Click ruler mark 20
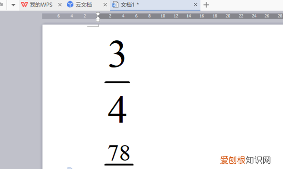The width and height of the screenshot is (283, 169). [x=228, y=16]
